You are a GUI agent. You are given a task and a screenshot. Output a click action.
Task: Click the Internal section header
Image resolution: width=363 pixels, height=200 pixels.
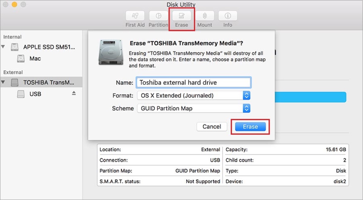[12, 37]
